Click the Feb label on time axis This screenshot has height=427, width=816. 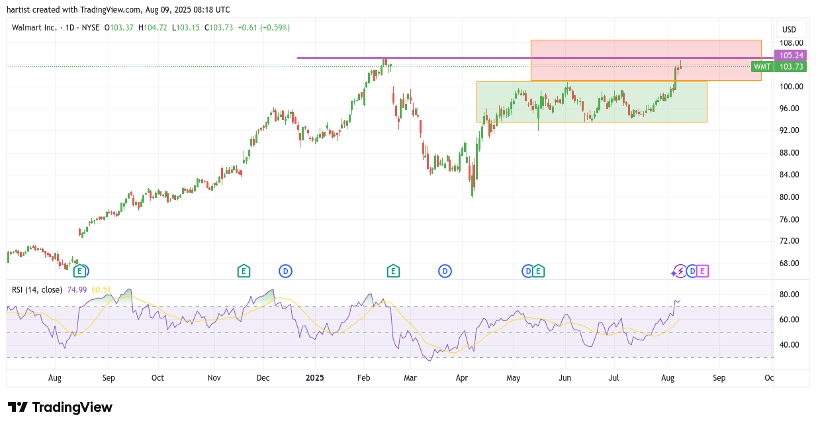click(x=363, y=378)
